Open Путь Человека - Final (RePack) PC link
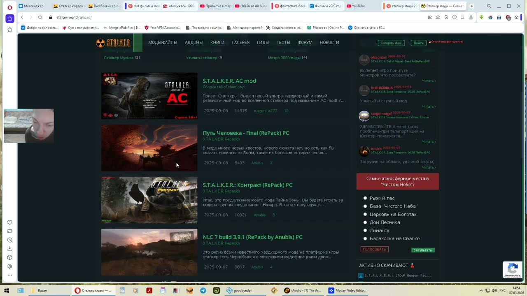527x296 pixels. (246, 133)
